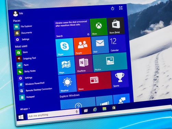Click the Windows Start button
172x129 pixels.
pyautogui.click(x=21, y=117)
